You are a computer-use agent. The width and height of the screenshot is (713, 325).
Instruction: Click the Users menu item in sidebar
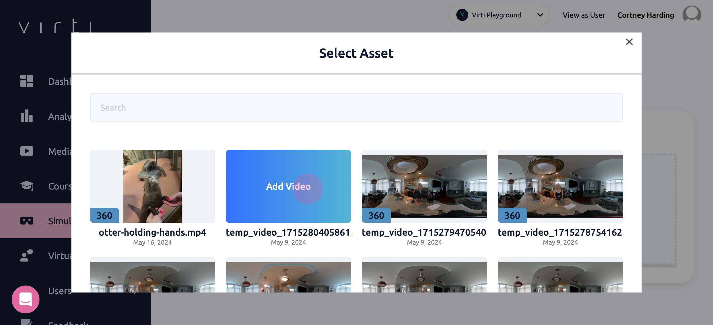[x=60, y=291]
